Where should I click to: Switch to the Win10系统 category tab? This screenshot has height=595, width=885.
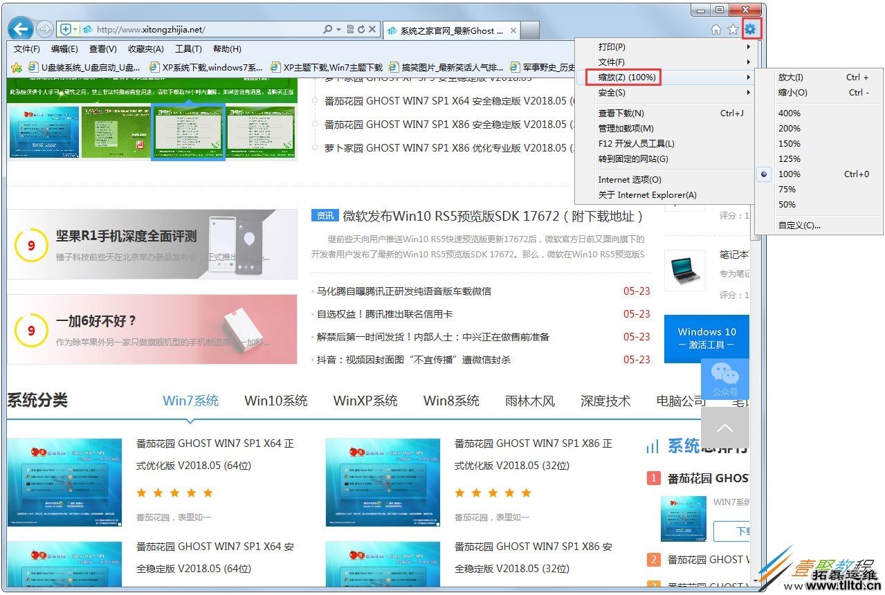[275, 400]
